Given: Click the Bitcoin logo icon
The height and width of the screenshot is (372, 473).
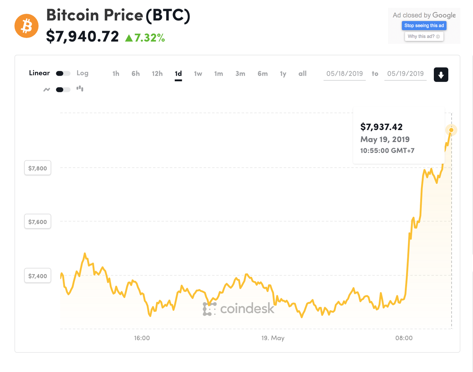Looking at the screenshot, I should coord(26,26).
